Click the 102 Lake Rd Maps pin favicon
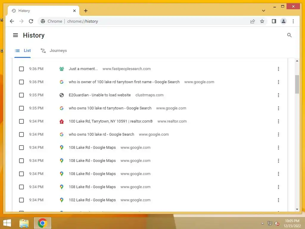 61,200
